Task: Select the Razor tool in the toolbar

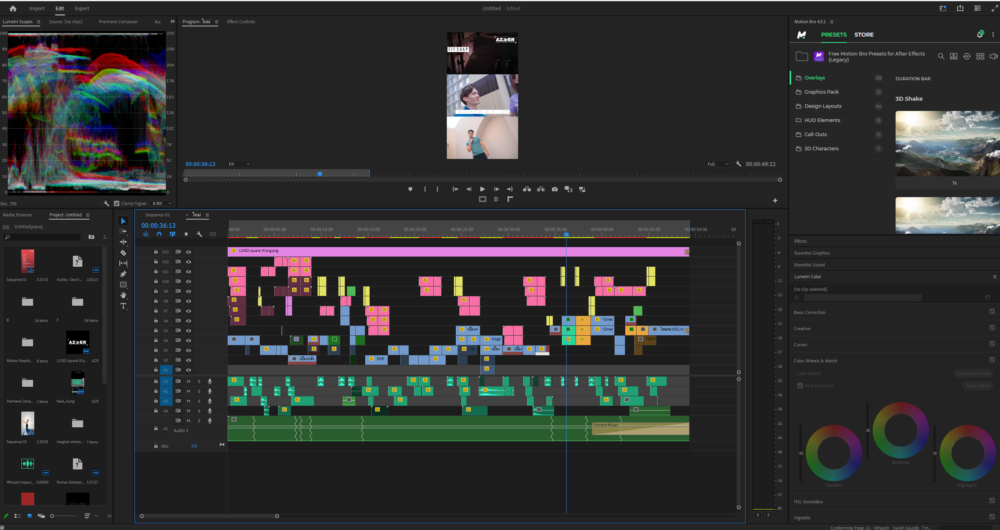Action: (x=123, y=253)
